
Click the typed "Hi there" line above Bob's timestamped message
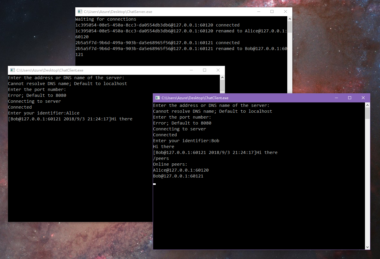pyautogui.click(x=164, y=147)
